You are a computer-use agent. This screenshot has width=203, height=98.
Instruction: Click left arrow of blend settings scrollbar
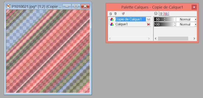point(156,38)
